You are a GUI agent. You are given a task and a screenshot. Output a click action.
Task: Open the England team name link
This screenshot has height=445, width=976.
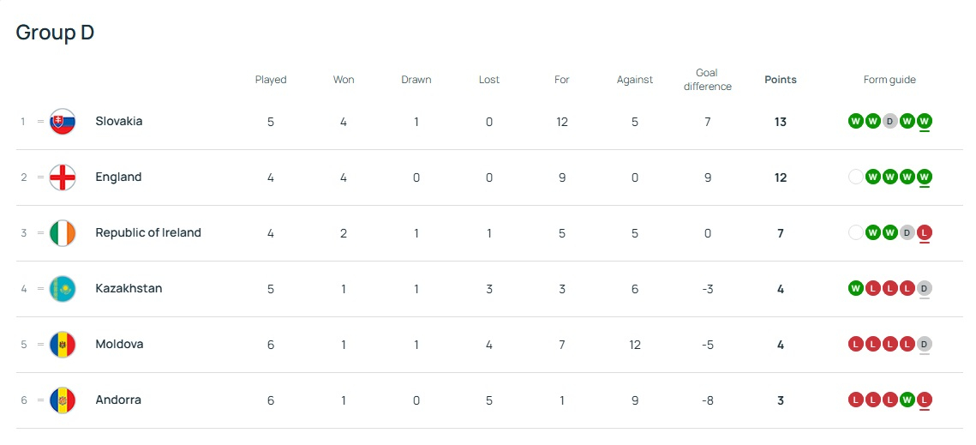tap(118, 177)
